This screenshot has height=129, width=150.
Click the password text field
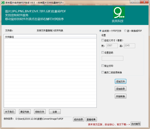(x=112, y=58)
